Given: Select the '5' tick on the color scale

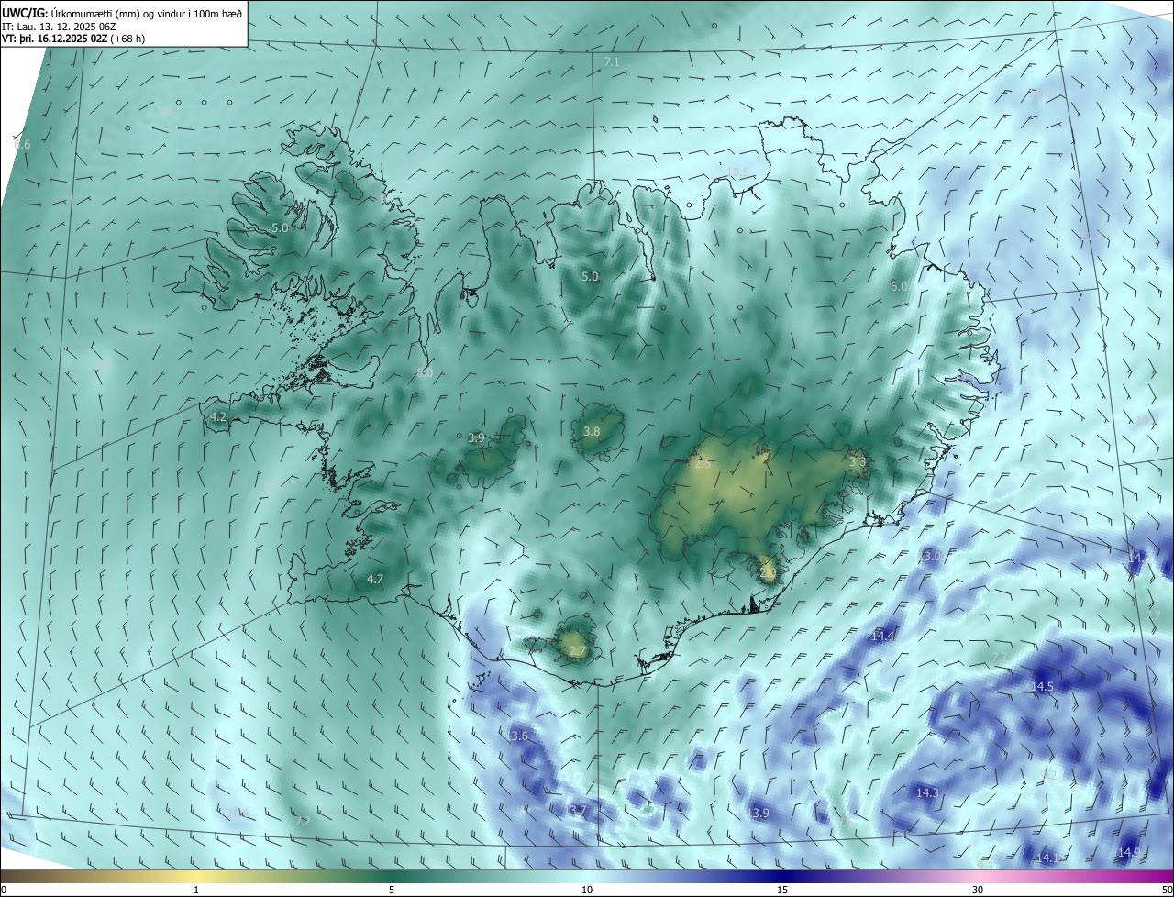Looking at the screenshot, I should point(392,891).
